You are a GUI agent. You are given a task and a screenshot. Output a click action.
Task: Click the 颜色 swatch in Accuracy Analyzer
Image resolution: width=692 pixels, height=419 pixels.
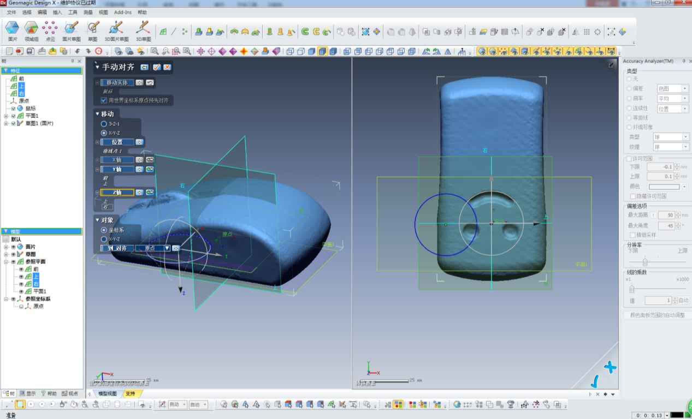pos(664,187)
